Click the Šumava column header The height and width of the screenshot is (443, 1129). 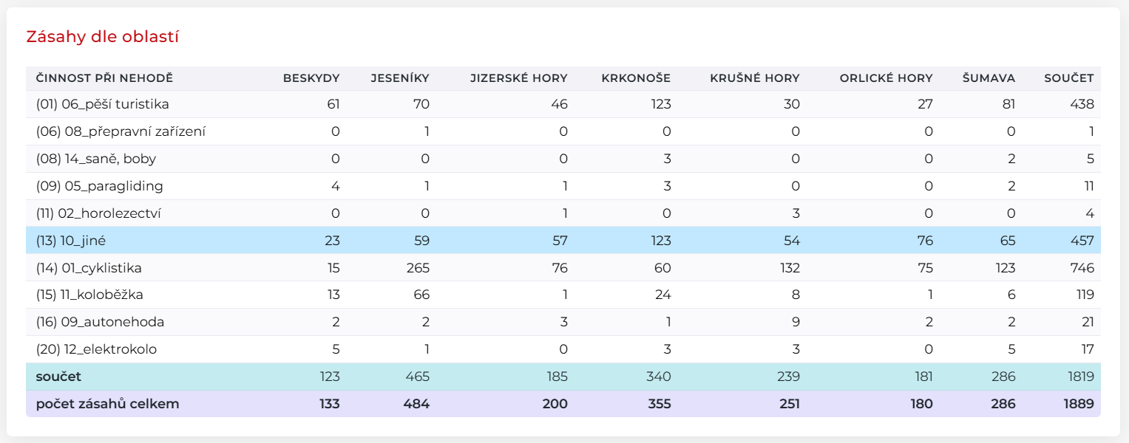click(x=989, y=78)
